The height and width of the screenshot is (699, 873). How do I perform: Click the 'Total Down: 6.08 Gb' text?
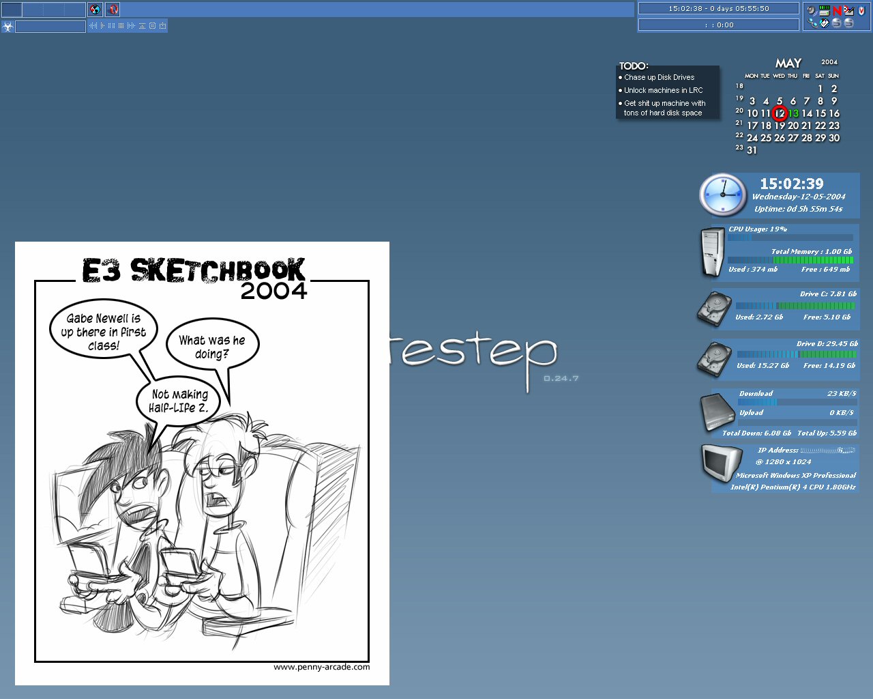tap(757, 433)
